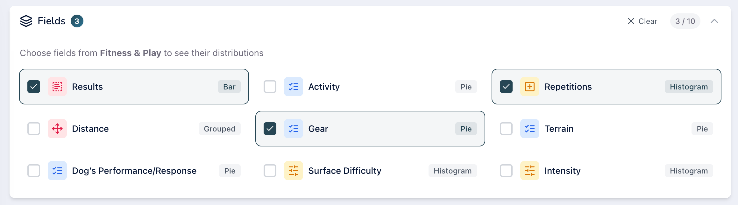
Task: Clear all selected fields
Action: pyautogui.click(x=642, y=21)
